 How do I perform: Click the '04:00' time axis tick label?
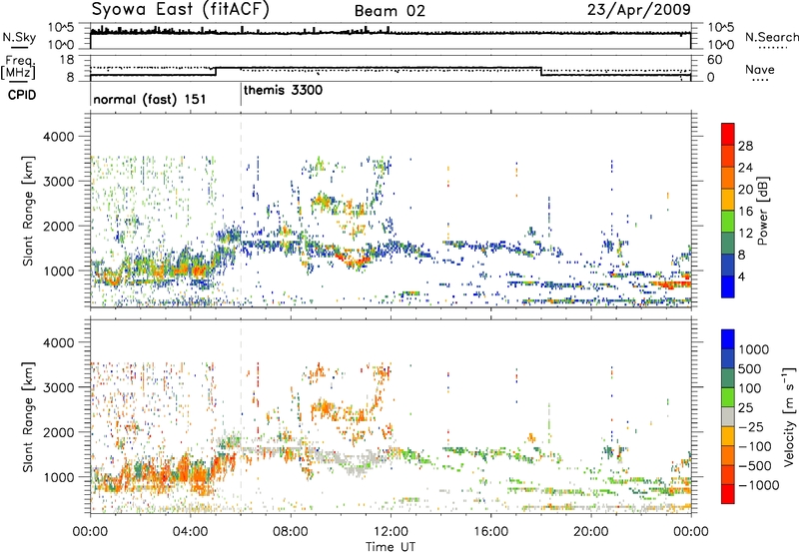point(190,532)
